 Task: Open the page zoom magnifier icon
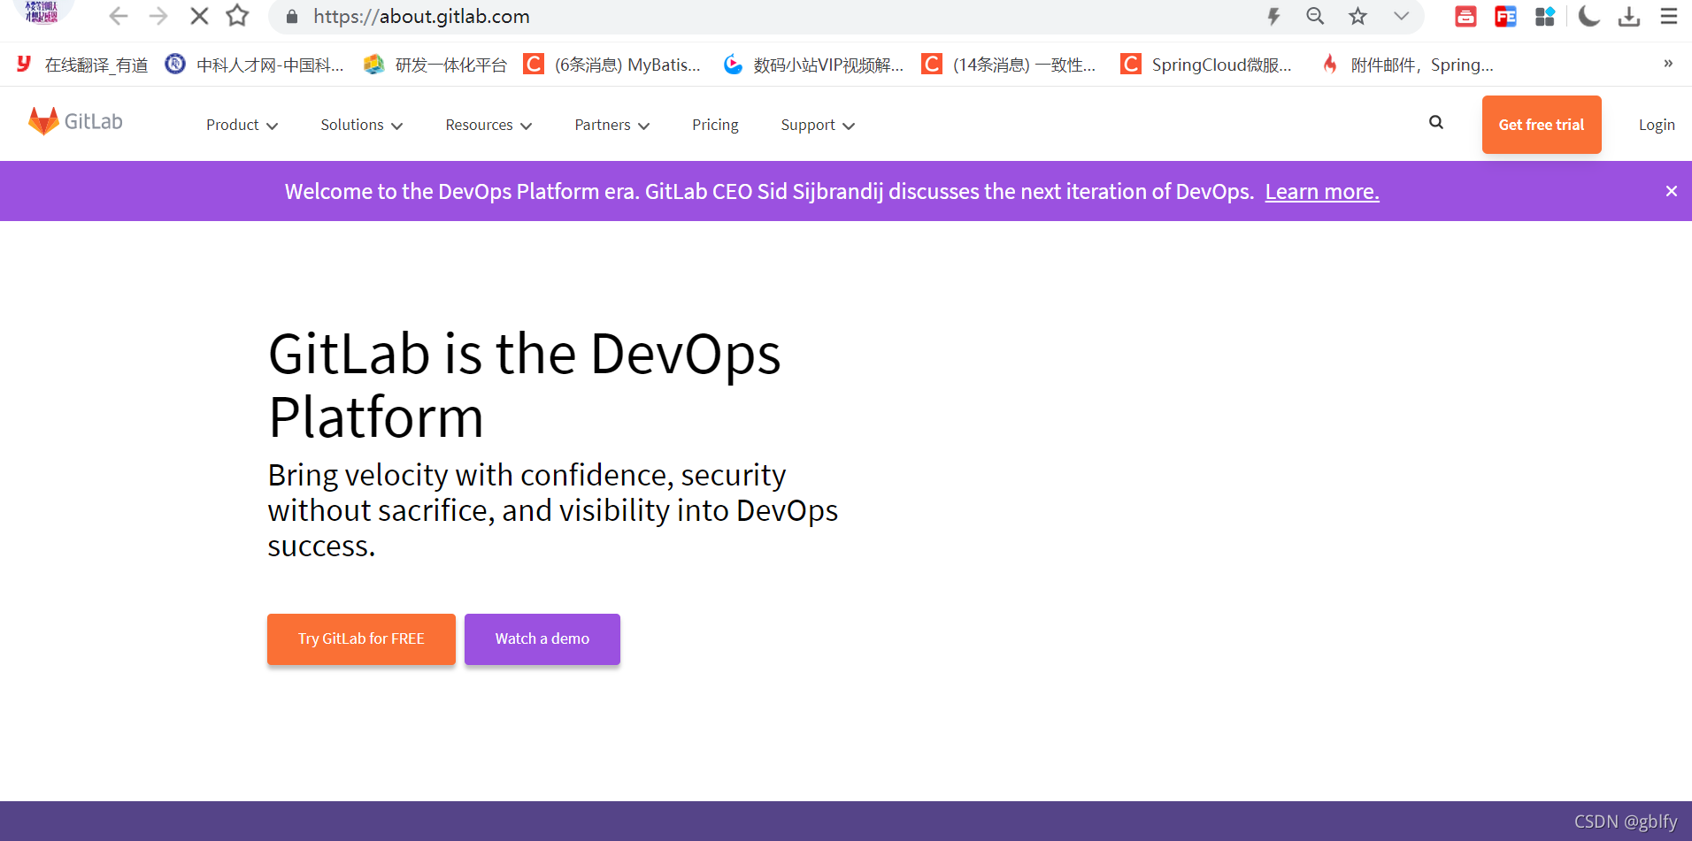pos(1315,16)
